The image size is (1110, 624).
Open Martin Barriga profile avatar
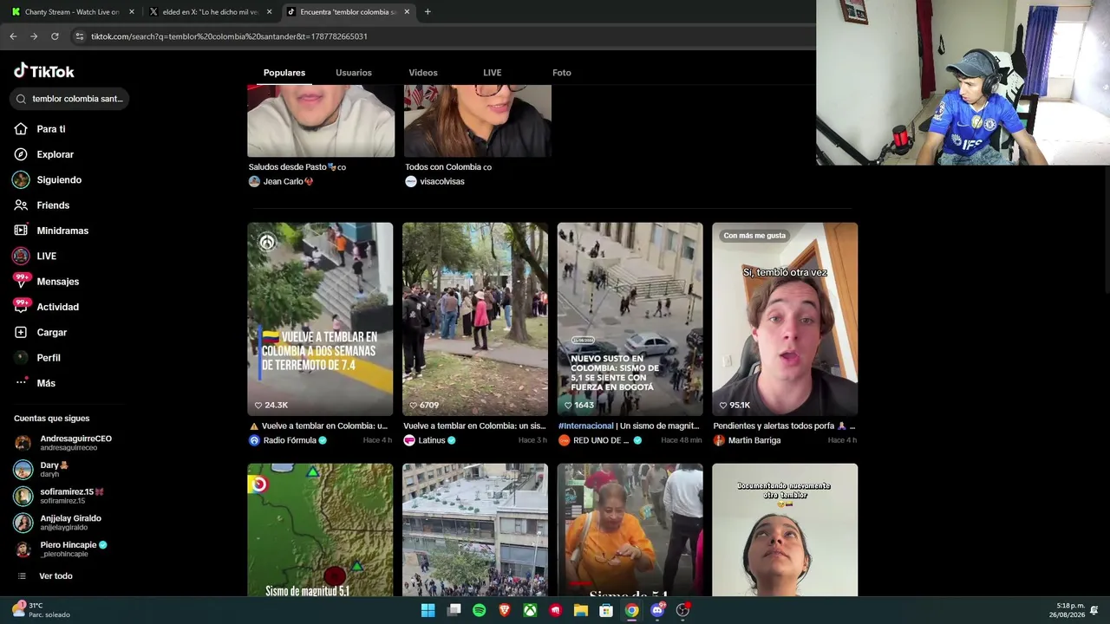[x=719, y=440]
